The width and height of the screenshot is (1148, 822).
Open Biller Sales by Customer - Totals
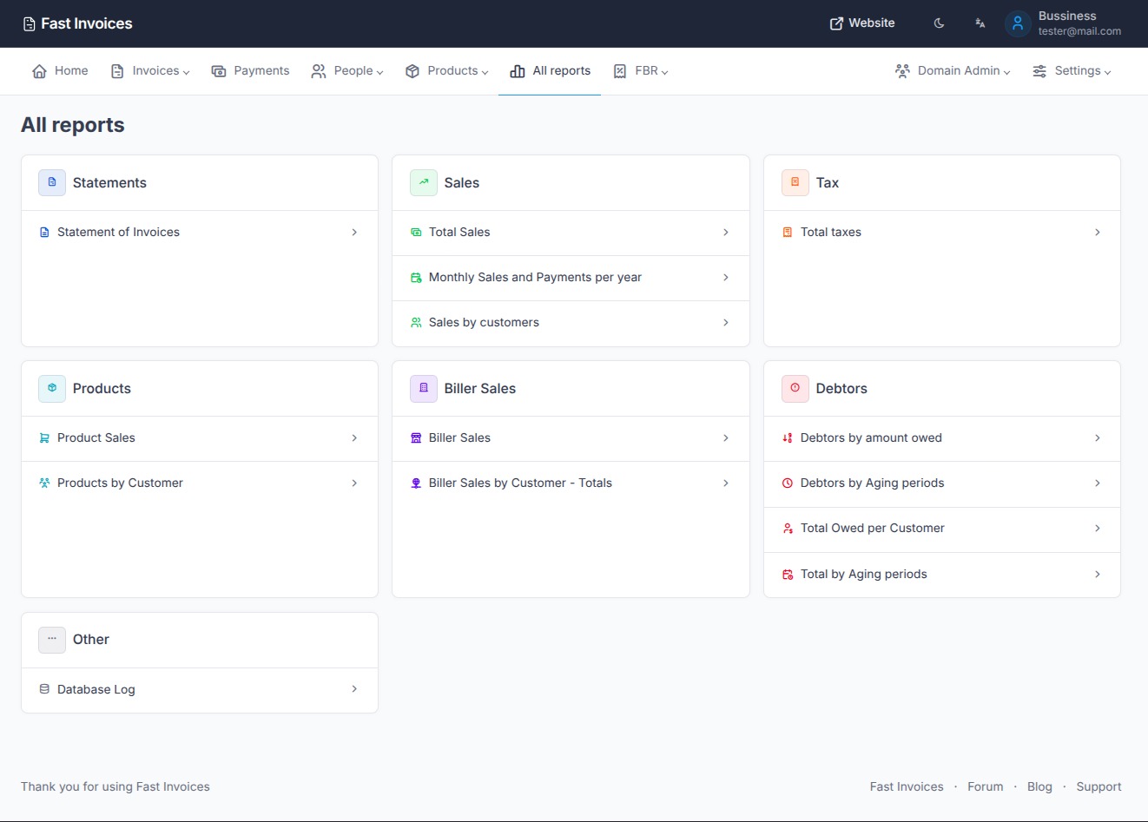point(571,483)
